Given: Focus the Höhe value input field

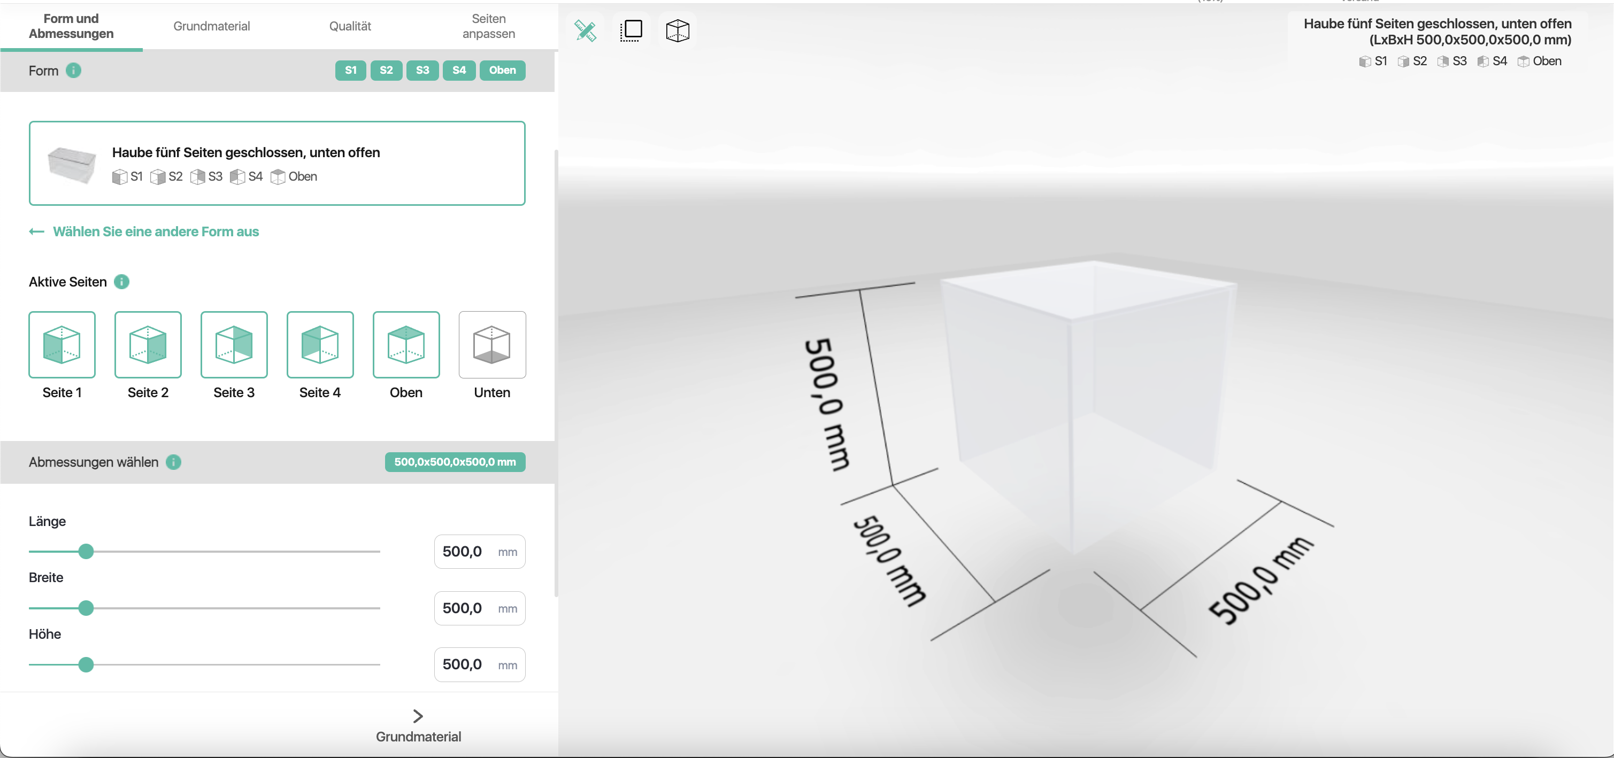Looking at the screenshot, I should pyautogui.click(x=479, y=664).
